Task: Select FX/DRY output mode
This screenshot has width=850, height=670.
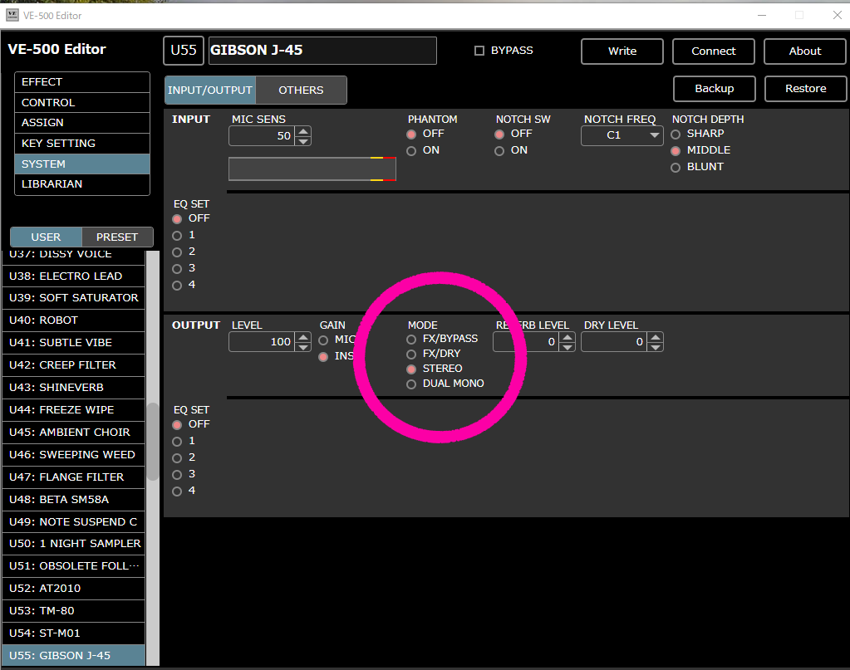Action: click(411, 355)
